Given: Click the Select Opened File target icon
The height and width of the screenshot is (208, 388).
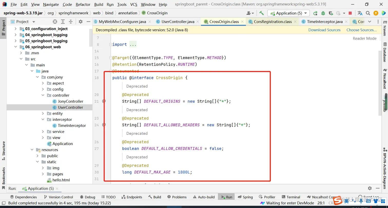Looking at the screenshot, I should pyautogui.click(x=55, y=22).
